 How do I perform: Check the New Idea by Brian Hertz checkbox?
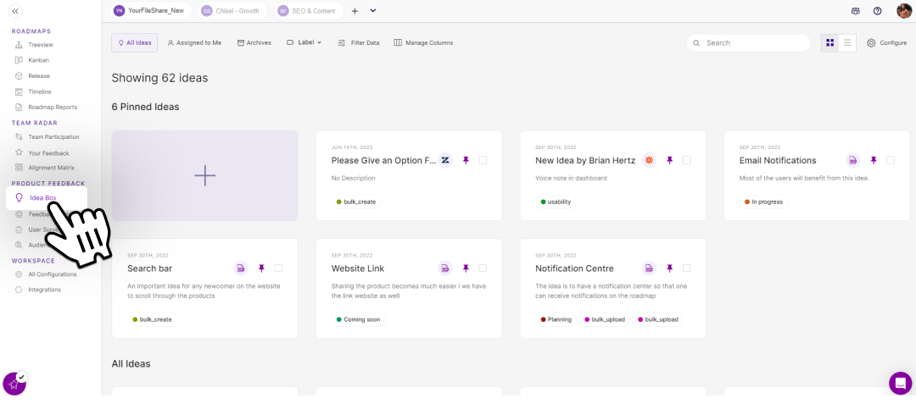(x=686, y=160)
